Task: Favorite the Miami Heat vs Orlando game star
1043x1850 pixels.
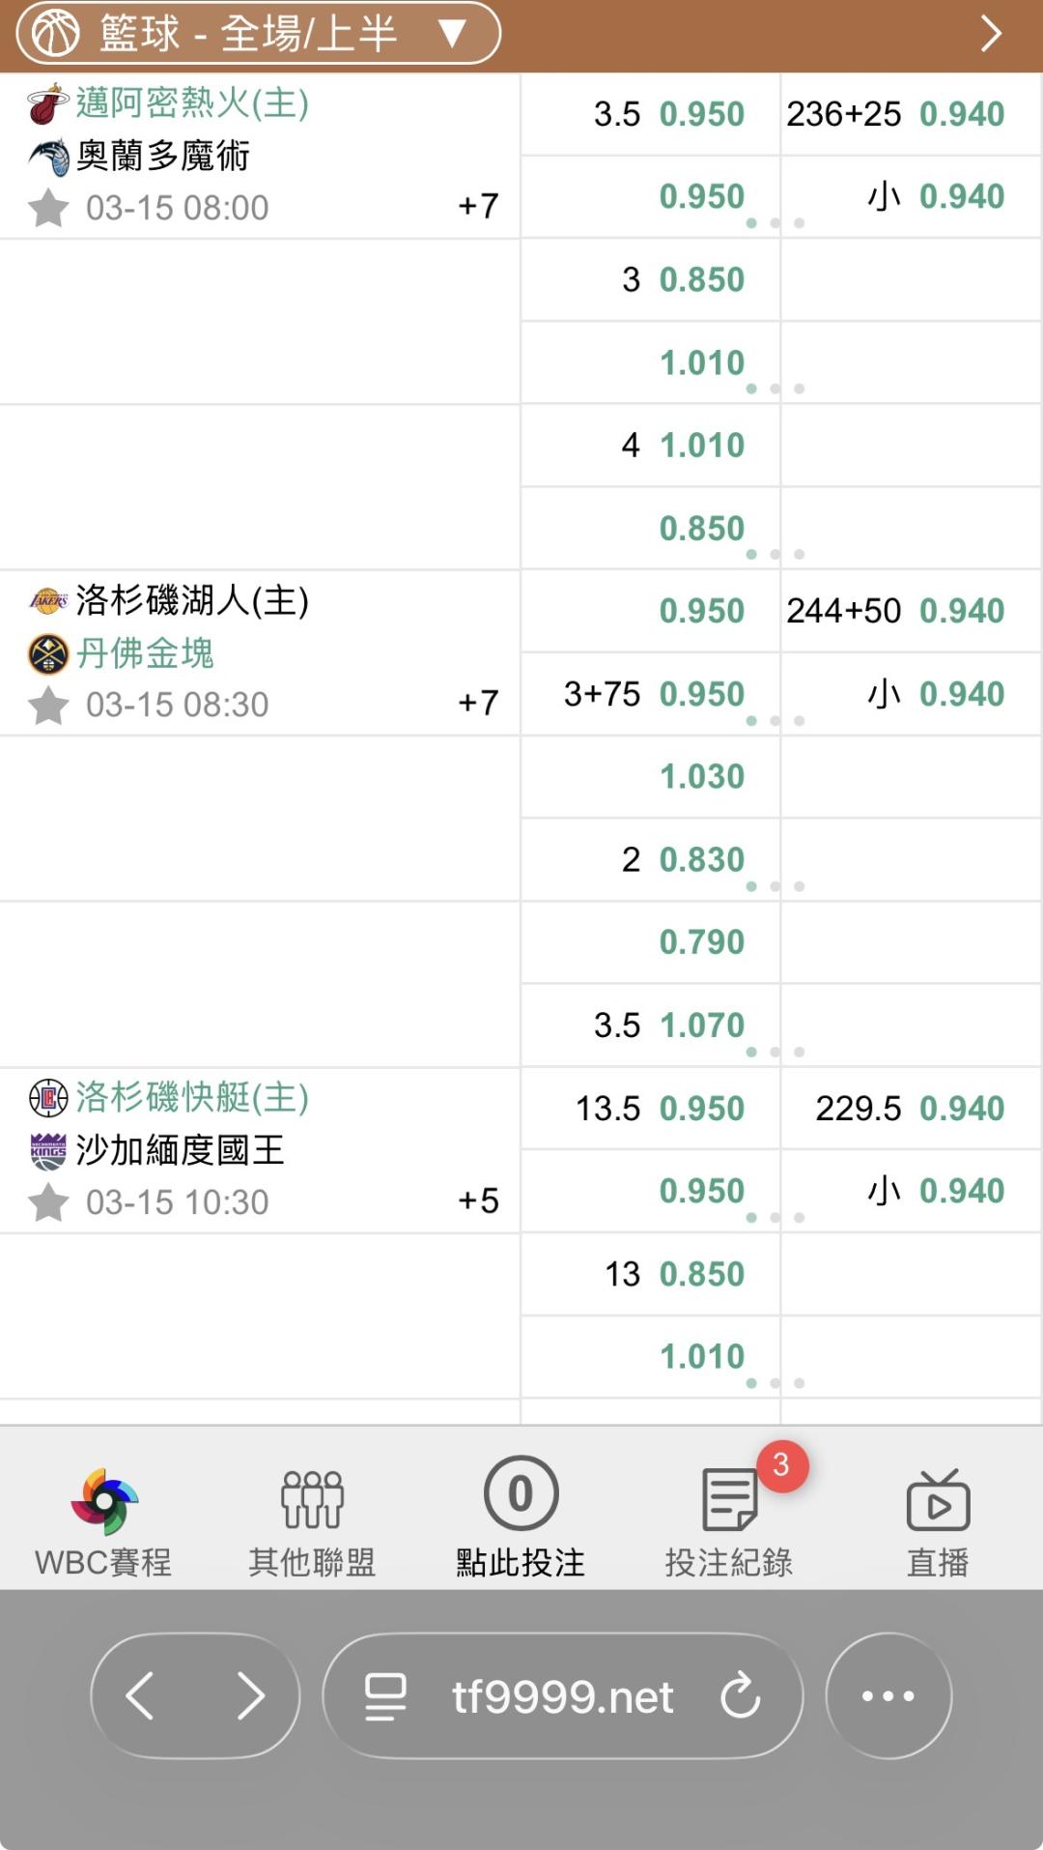Action: 48,208
